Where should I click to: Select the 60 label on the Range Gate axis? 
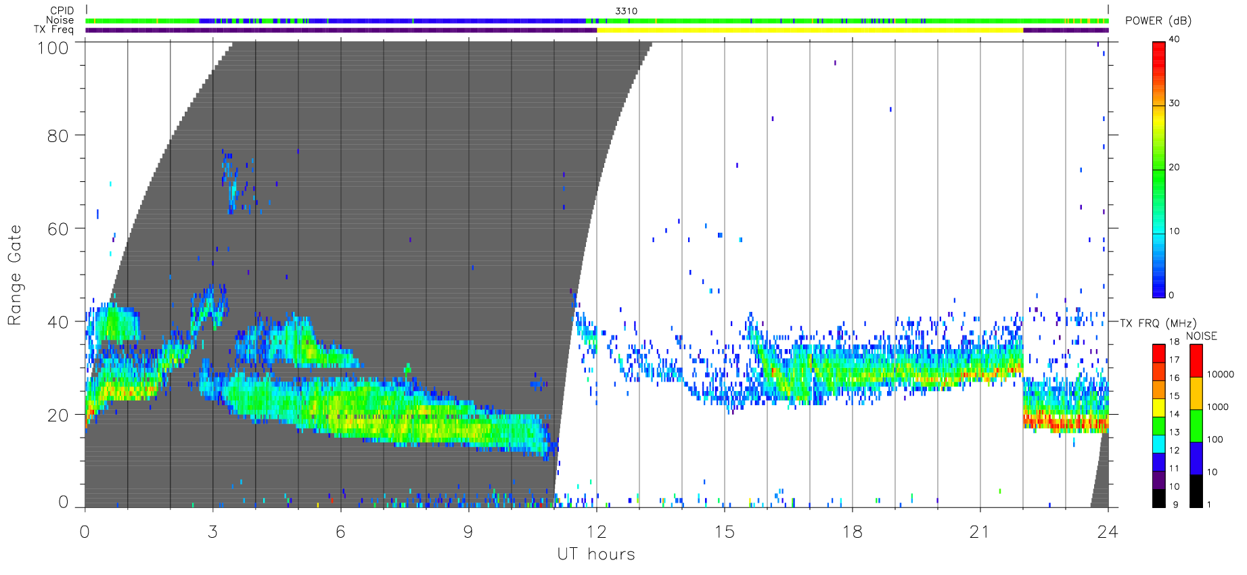tap(58, 229)
